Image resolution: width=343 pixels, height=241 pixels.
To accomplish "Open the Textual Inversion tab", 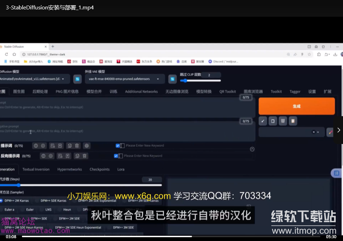I will click(x=36, y=169).
